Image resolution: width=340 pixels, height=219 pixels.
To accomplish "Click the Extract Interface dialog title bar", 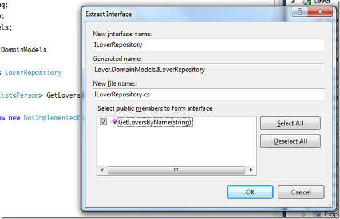I will coord(187,14).
